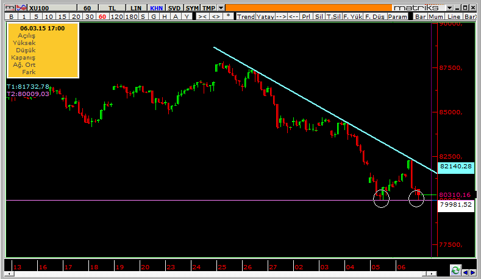The width and height of the screenshot is (481, 279).
Task: Click the chart template icon beside XU100
Action: pyautogui.click(x=10, y=8)
